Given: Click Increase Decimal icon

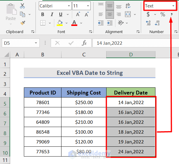Looking at the screenshot, I should [148, 23].
